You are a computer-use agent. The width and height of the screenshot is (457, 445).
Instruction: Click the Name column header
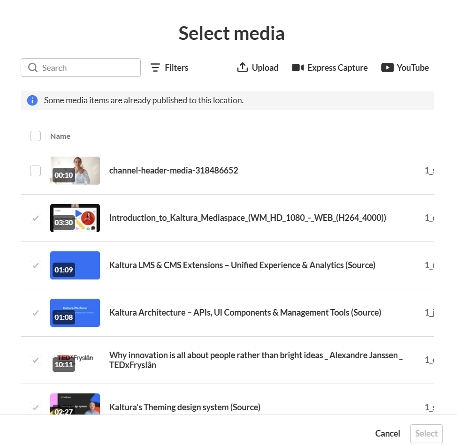pyautogui.click(x=61, y=136)
